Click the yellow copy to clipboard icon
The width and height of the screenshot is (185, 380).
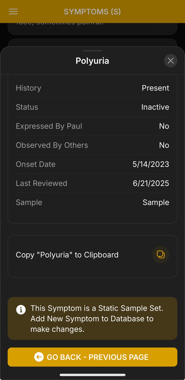pyautogui.click(x=160, y=255)
